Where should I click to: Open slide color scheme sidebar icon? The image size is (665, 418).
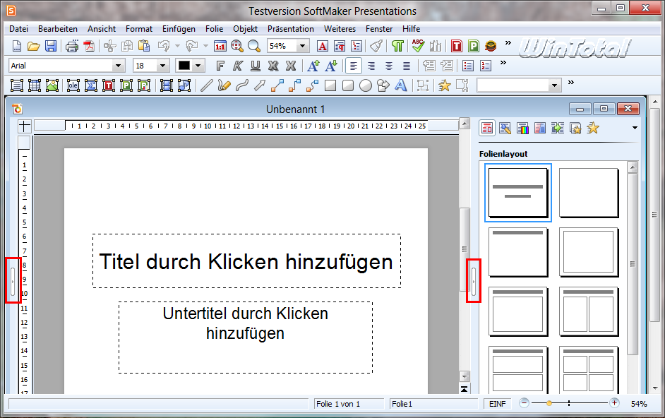(x=523, y=129)
